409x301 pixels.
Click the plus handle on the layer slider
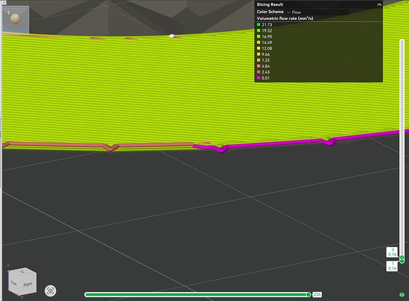coord(402,258)
